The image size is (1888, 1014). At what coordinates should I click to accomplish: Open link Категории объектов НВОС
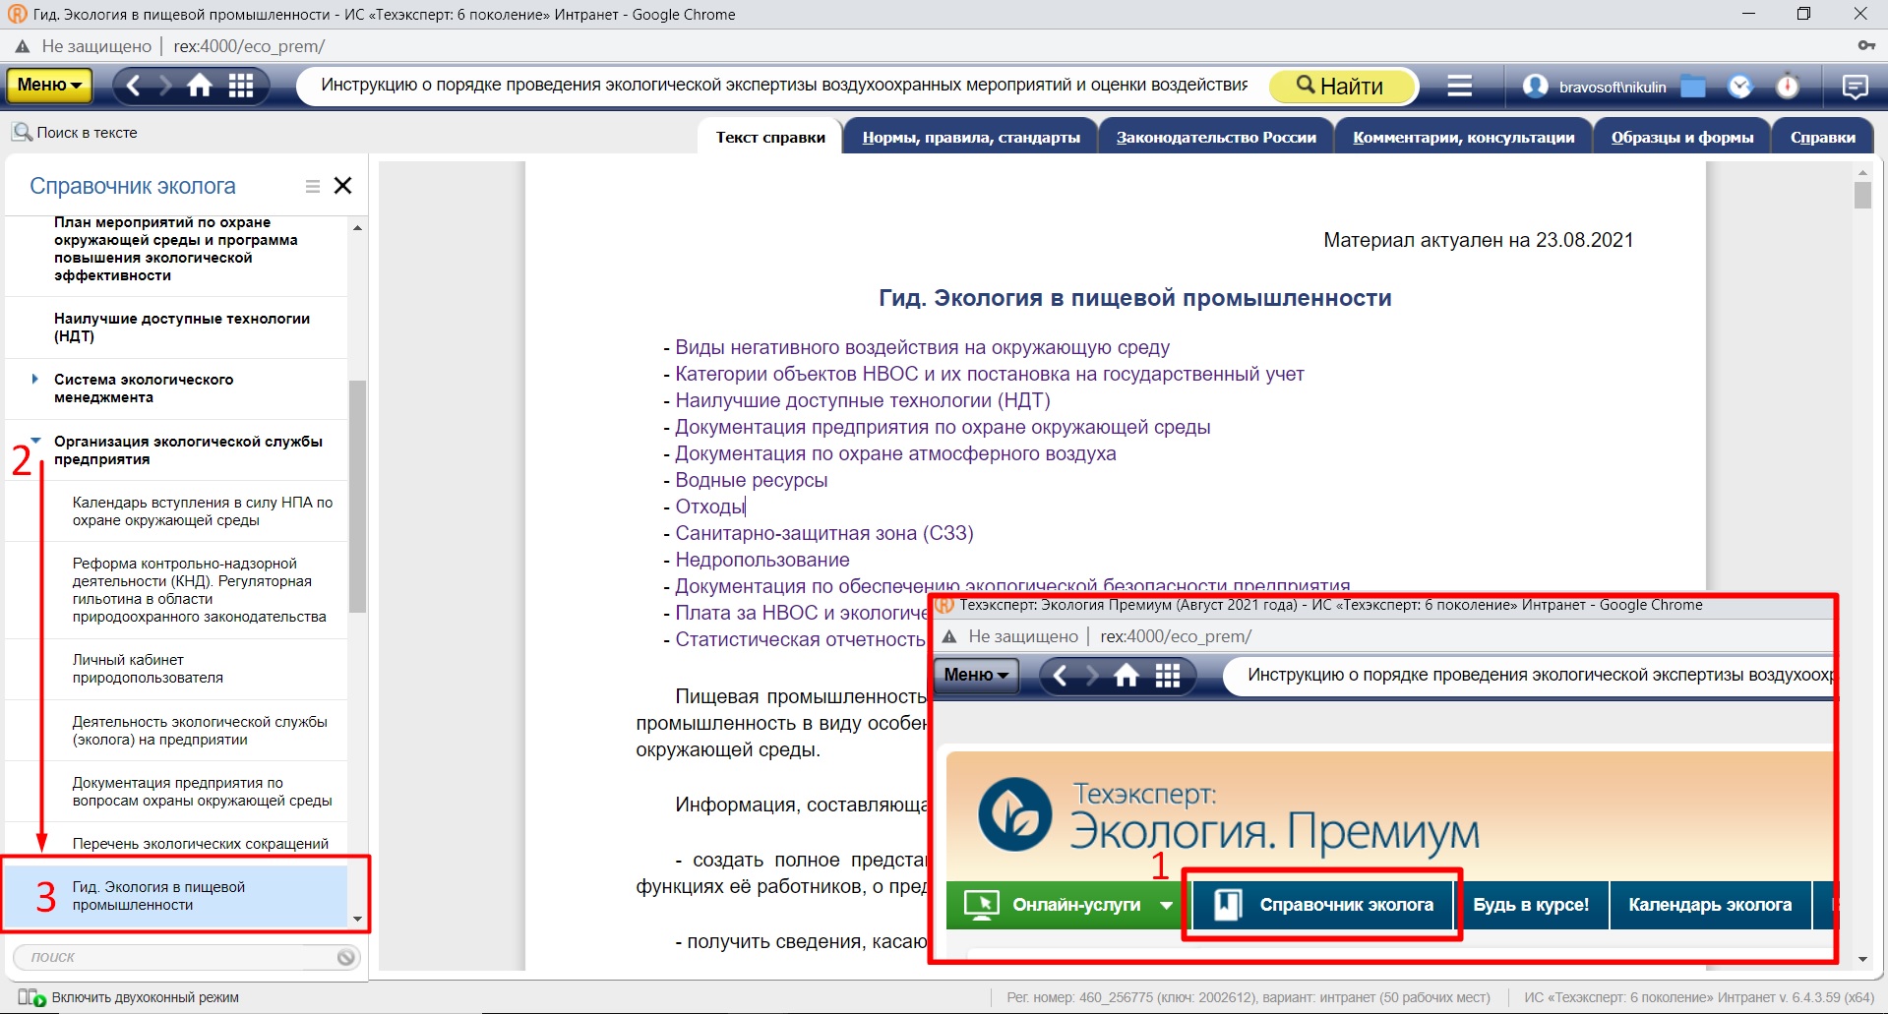990,374
